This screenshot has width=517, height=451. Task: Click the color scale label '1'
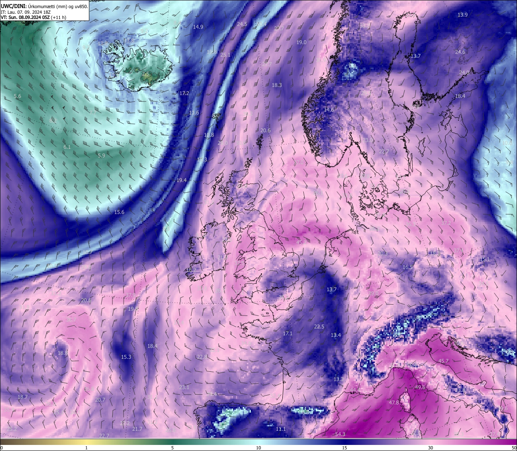pyautogui.click(x=86, y=448)
